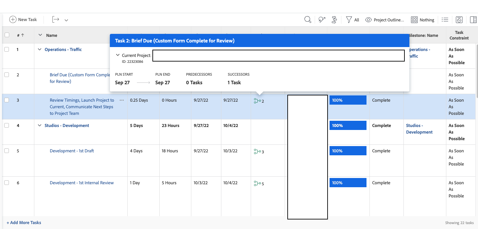Open the grouping icon labeled Nothing
478x229 pixels.
[x=414, y=20]
